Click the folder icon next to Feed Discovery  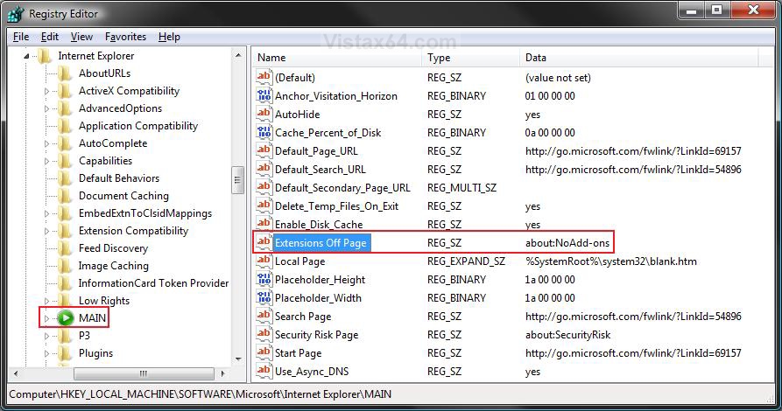(x=66, y=248)
